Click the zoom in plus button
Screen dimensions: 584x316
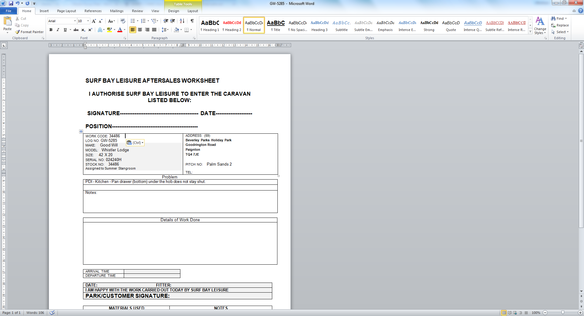coord(580,313)
